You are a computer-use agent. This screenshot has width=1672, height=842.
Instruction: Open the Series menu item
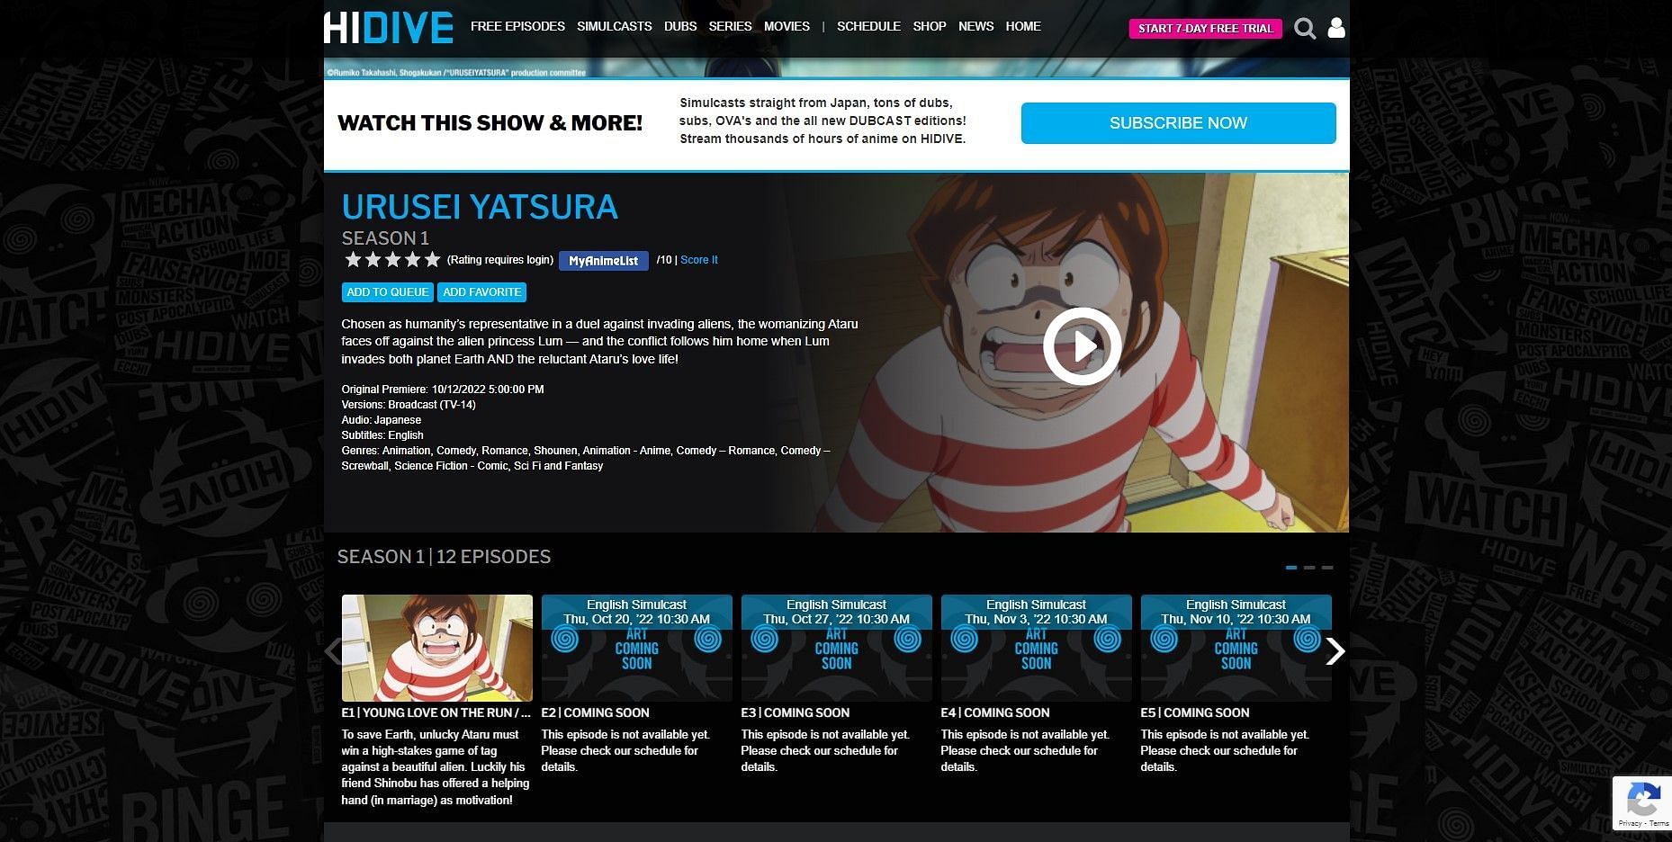click(x=730, y=26)
